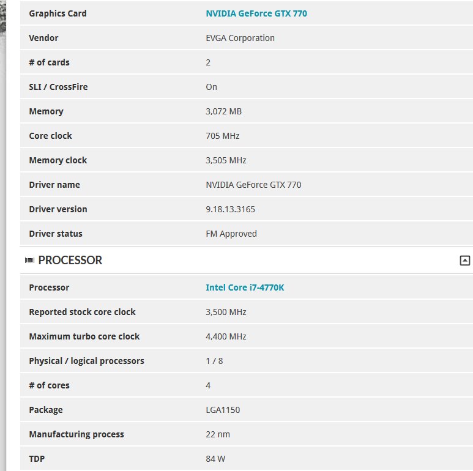This screenshot has height=471, width=473.
Task: Click the 'Driver status' label
Action: (x=56, y=234)
